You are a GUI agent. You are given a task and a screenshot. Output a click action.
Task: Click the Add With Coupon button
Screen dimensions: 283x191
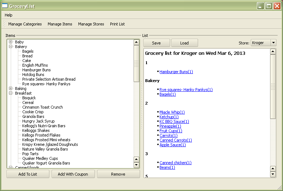point(73,174)
